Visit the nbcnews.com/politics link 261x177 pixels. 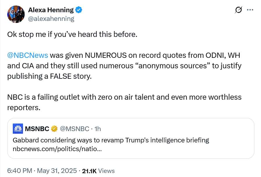(x=57, y=149)
